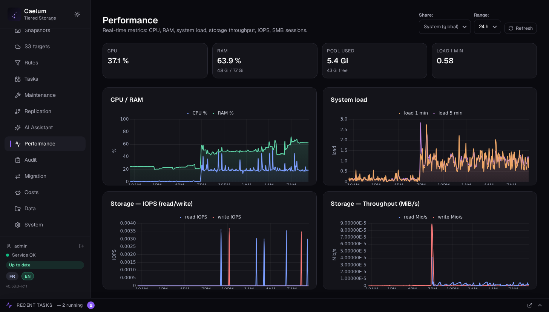Click the purple running tasks badge
This screenshot has width=549, height=312.
[x=91, y=305]
